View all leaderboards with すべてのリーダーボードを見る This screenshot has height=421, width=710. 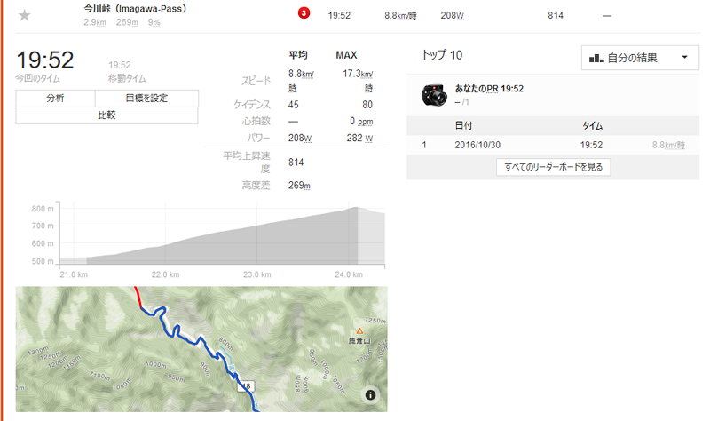coord(553,167)
